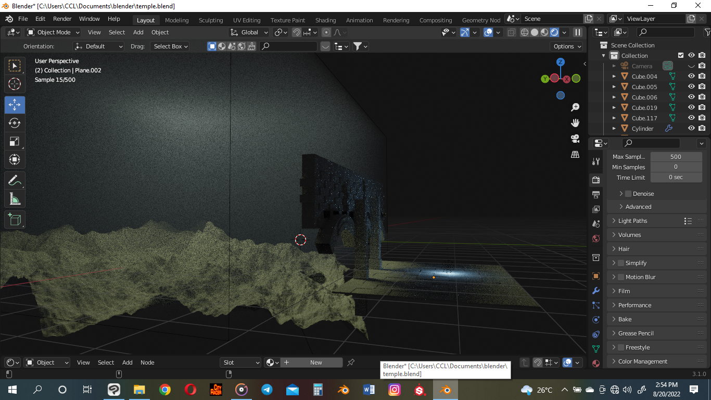Adjust the Min Samples value field

676,167
